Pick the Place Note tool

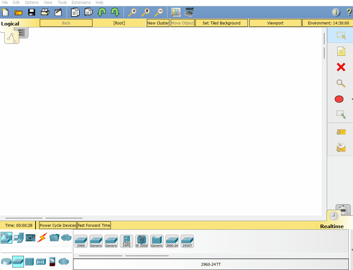point(341,51)
